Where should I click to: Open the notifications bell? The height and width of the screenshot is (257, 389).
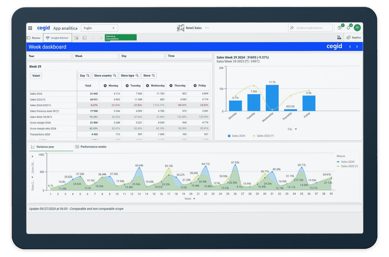coord(348,28)
